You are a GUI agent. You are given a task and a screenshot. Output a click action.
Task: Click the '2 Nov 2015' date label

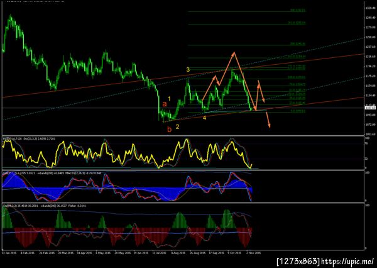(254, 253)
